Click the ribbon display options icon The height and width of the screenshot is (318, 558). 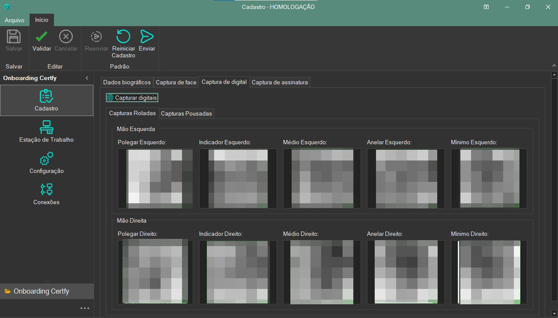(x=486, y=7)
